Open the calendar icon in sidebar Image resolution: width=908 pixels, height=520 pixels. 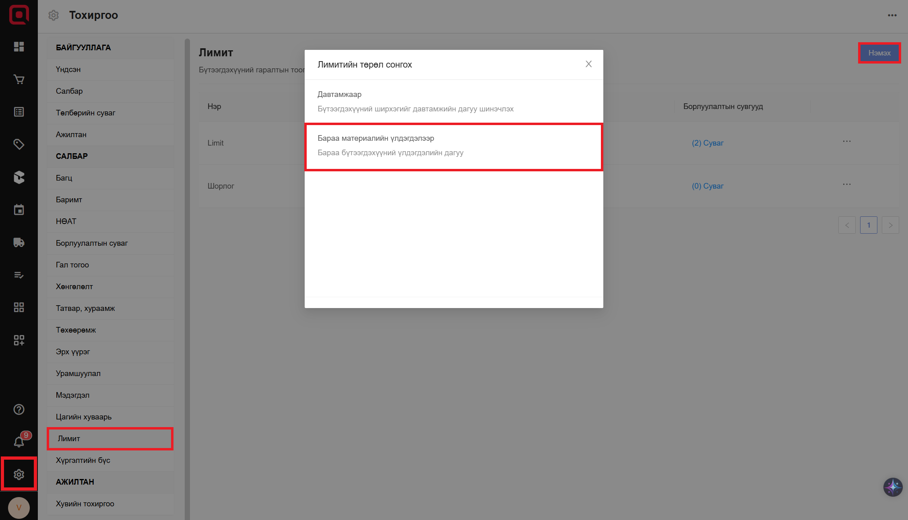(19, 210)
